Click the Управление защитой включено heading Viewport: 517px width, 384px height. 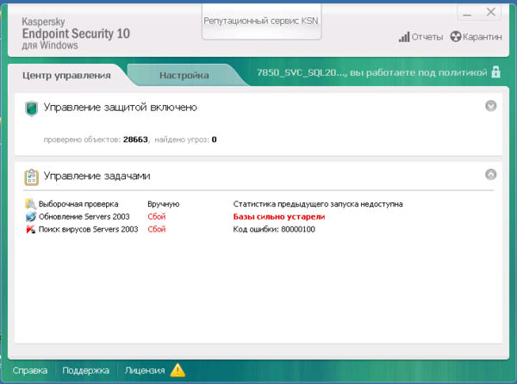click(x=121, y=108)
